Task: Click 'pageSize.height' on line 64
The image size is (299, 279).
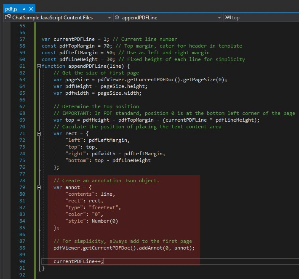Action: click(x=123, y=86)
